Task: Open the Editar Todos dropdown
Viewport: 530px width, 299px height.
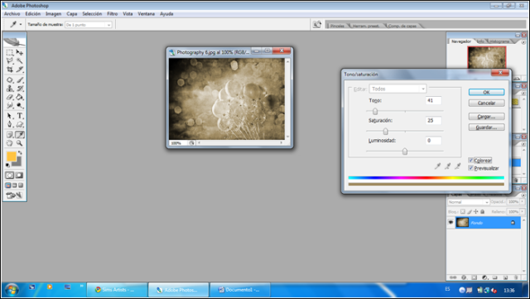Action: pos(397,89)
